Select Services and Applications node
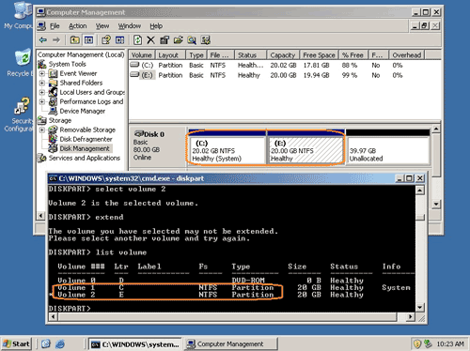This screenshot has height=351, width=470. click(85, 158)
